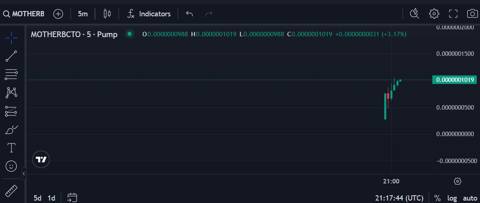Screen dimensions: 480x203
Task: Select the Text annotation tool
Action: click(11, 148)
